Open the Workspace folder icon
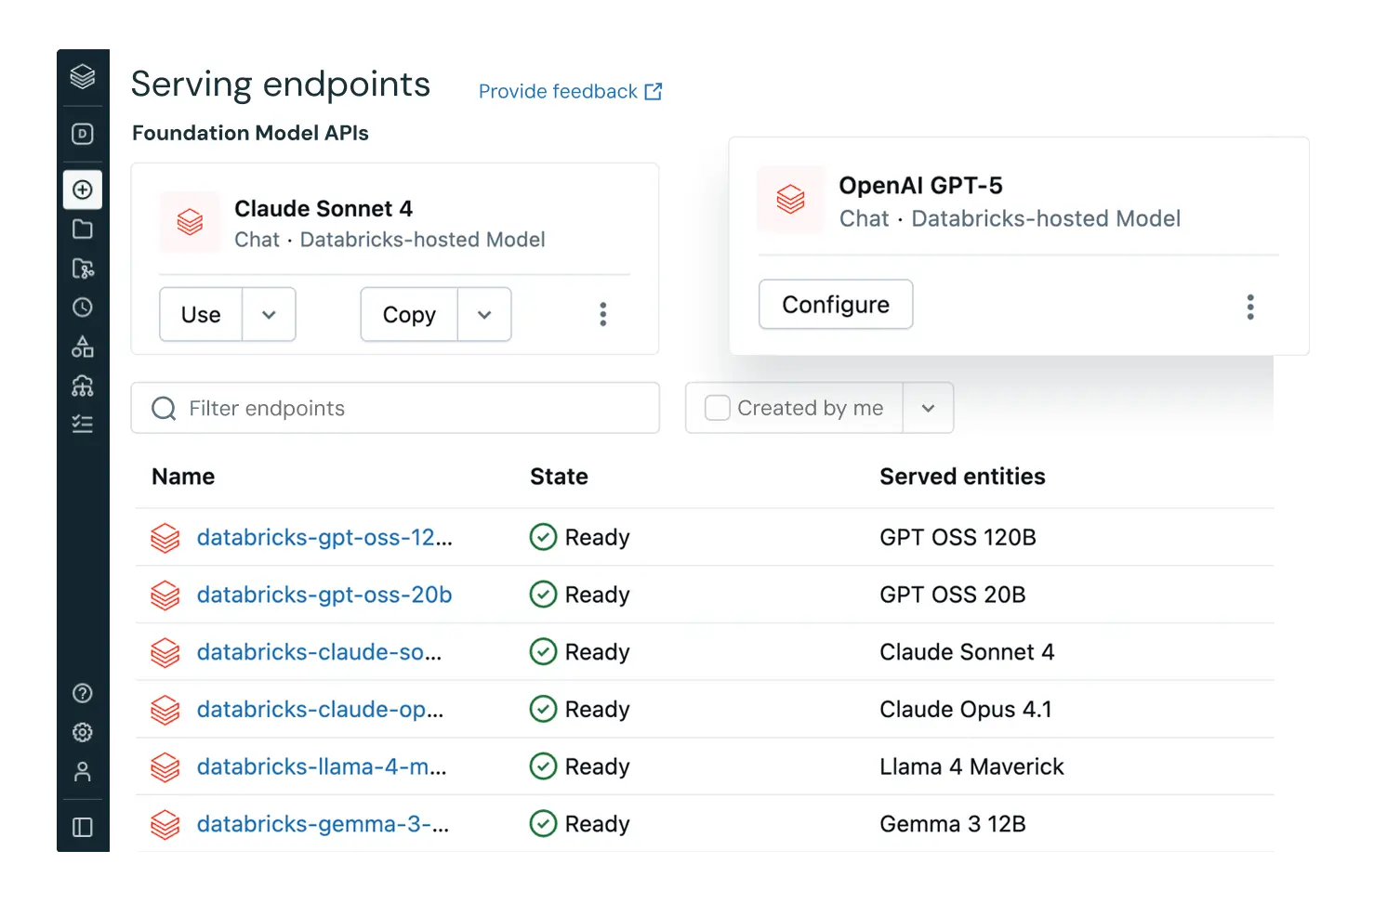1387x916 pixels. pos(82,229)
